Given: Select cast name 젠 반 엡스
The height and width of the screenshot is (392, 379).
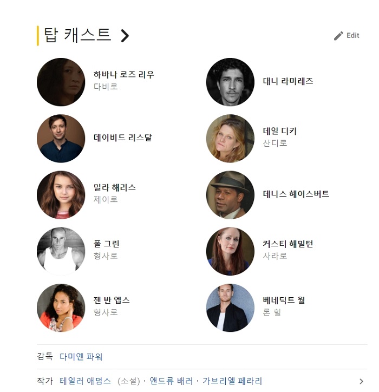Looking at the screenshot, I should pyautogui.click(x=112, y=300).
